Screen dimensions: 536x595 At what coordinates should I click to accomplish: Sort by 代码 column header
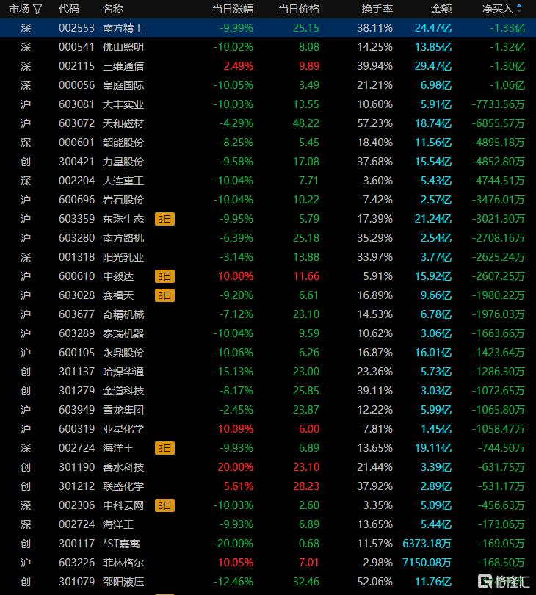69,9
